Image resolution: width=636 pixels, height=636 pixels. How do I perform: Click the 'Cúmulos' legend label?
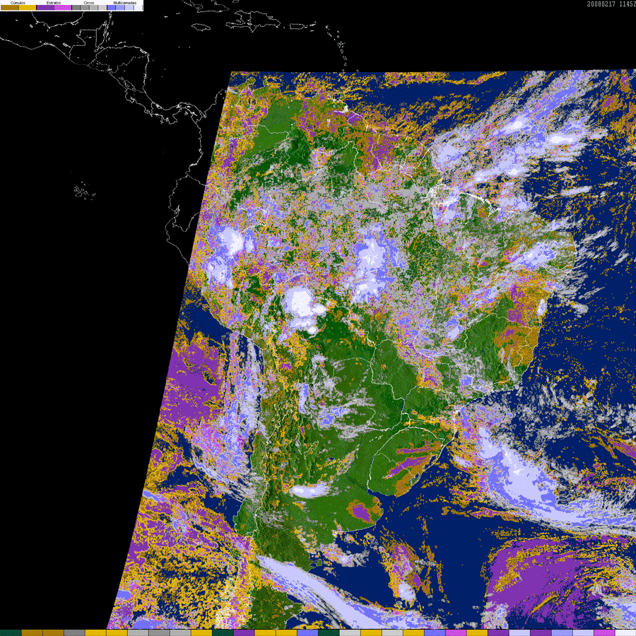(18, 3)
